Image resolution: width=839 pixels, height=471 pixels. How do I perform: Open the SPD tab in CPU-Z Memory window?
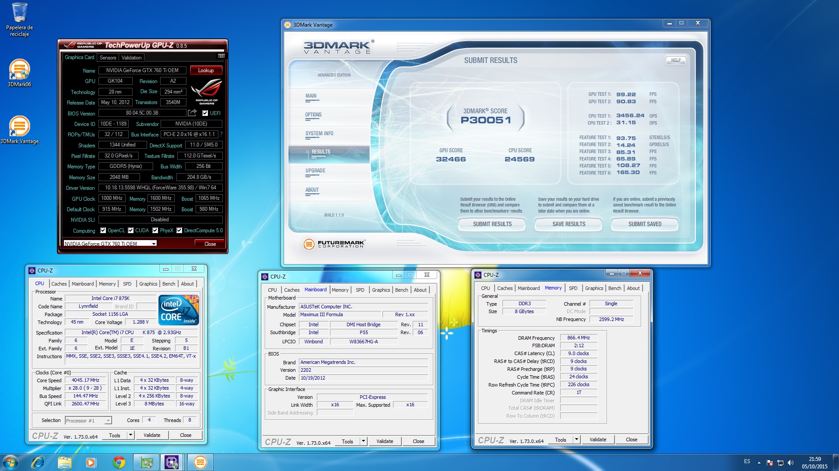[573, 288]
